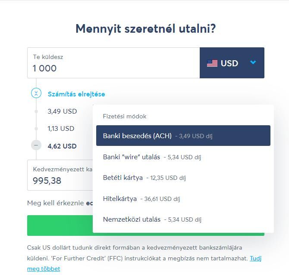
Task: Pick Hitelkártya payment method
Action: point(183,199)
